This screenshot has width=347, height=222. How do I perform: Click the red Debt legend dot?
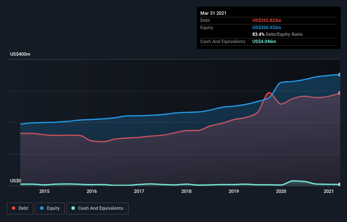point(14,208)
